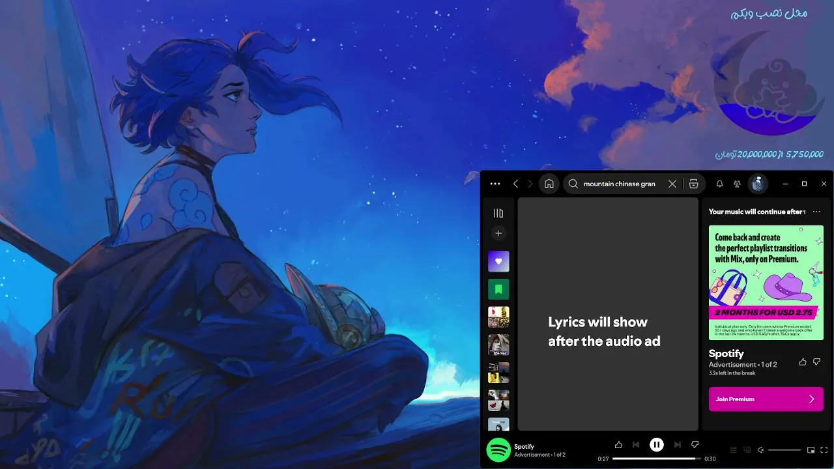Go forward in Spotify navigation history
Screen dimensions: 834x469
(x=530, y=184)
